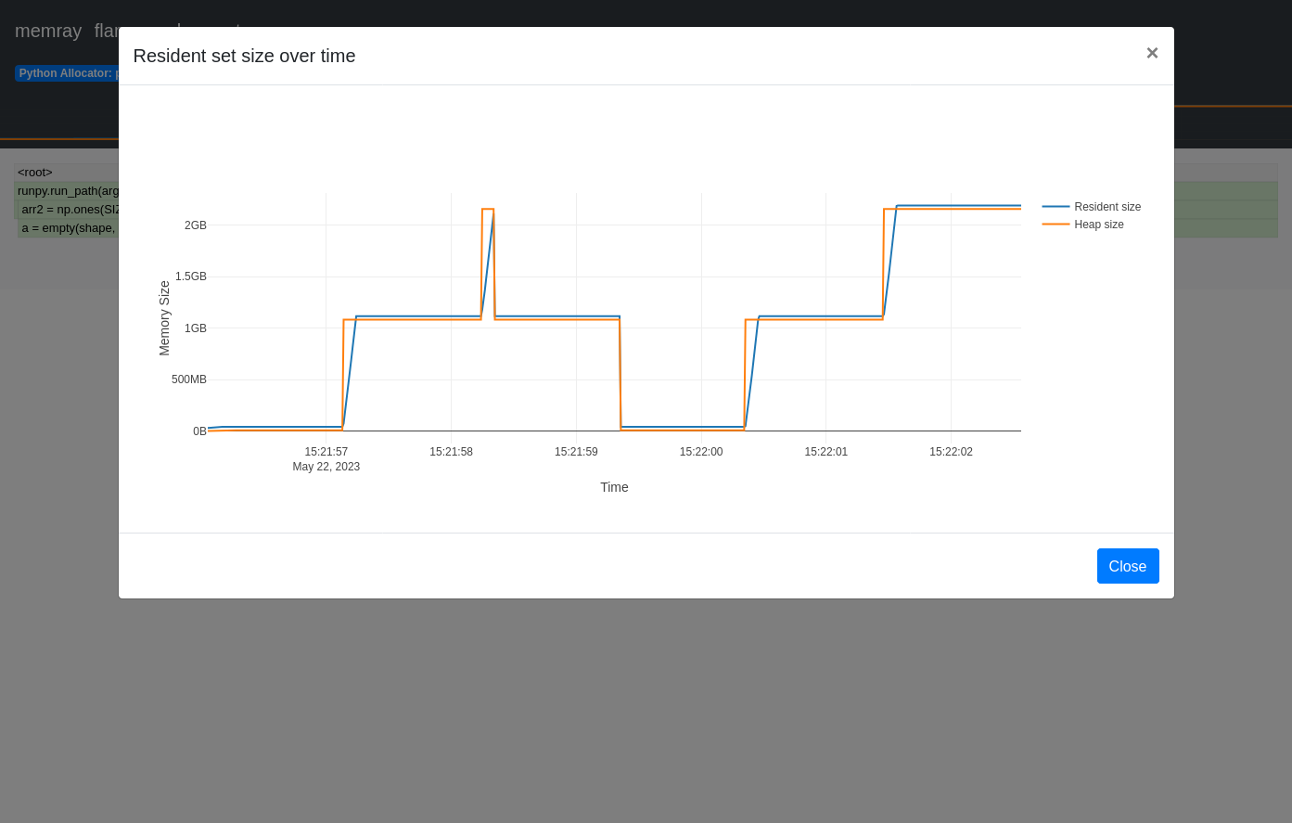
Task: Select the 'arr2 = np.ones' flame frame
Action: click(x=70, y=210)
